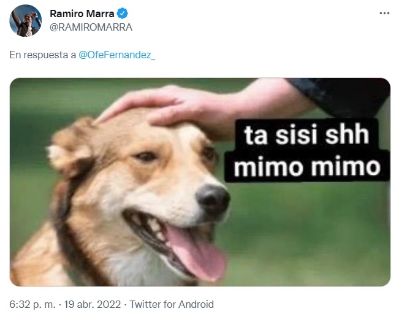Click the dog's black nose in the photo
This screenshot has width=399, height=314.
point(213,199)
